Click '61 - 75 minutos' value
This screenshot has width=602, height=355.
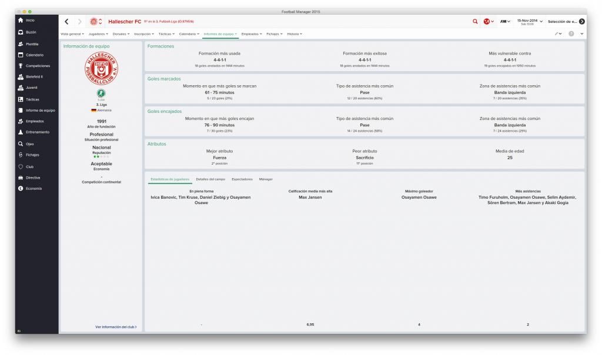pos(220,92)
